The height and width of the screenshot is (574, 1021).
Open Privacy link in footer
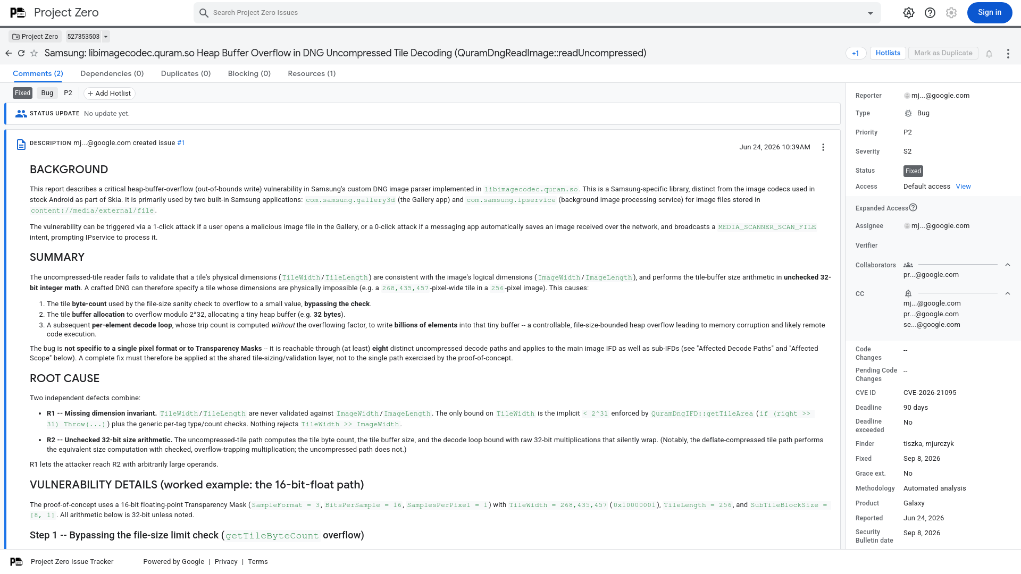point(226,562)
